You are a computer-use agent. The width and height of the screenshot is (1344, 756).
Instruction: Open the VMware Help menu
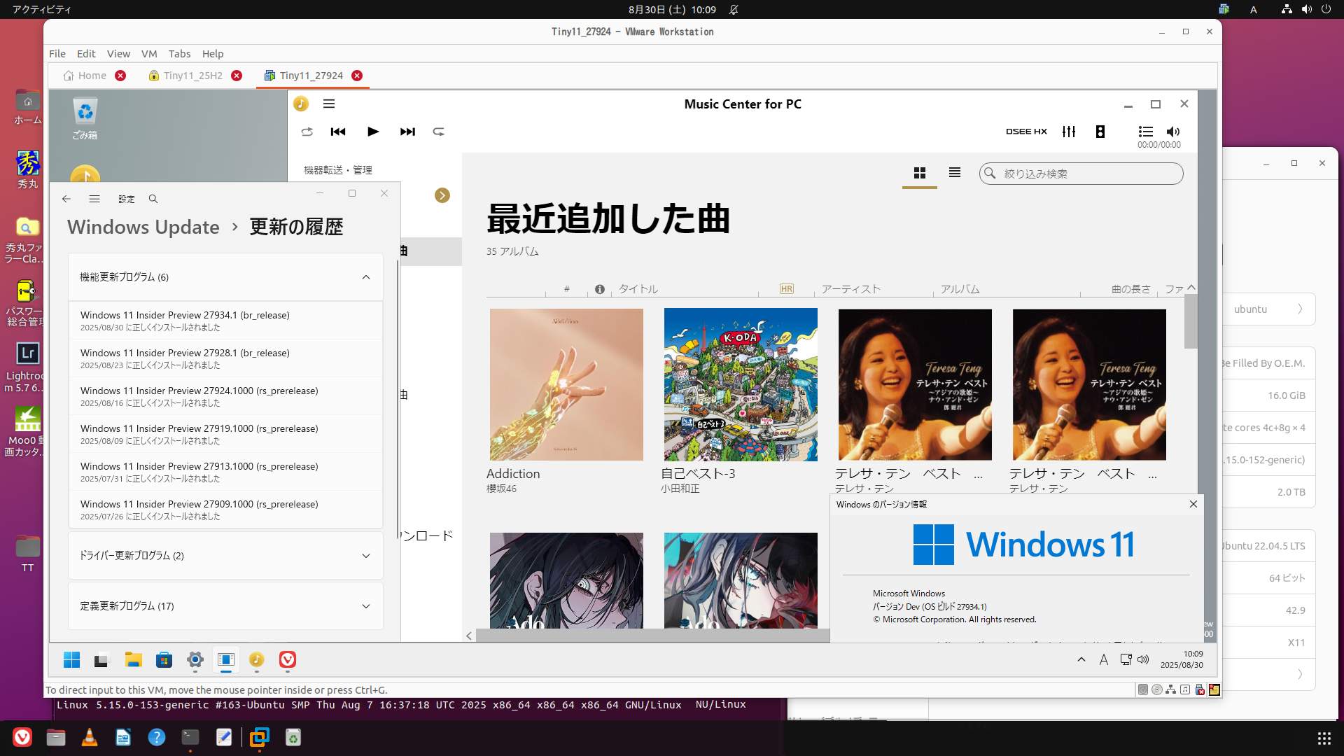(x=213, y=54)
